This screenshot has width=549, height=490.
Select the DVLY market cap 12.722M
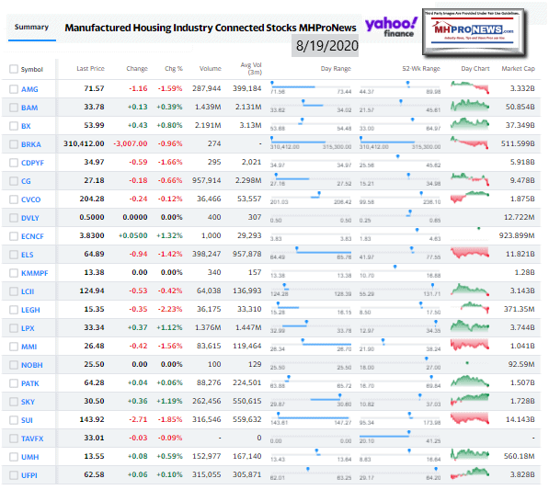click(x=520, y=217)
